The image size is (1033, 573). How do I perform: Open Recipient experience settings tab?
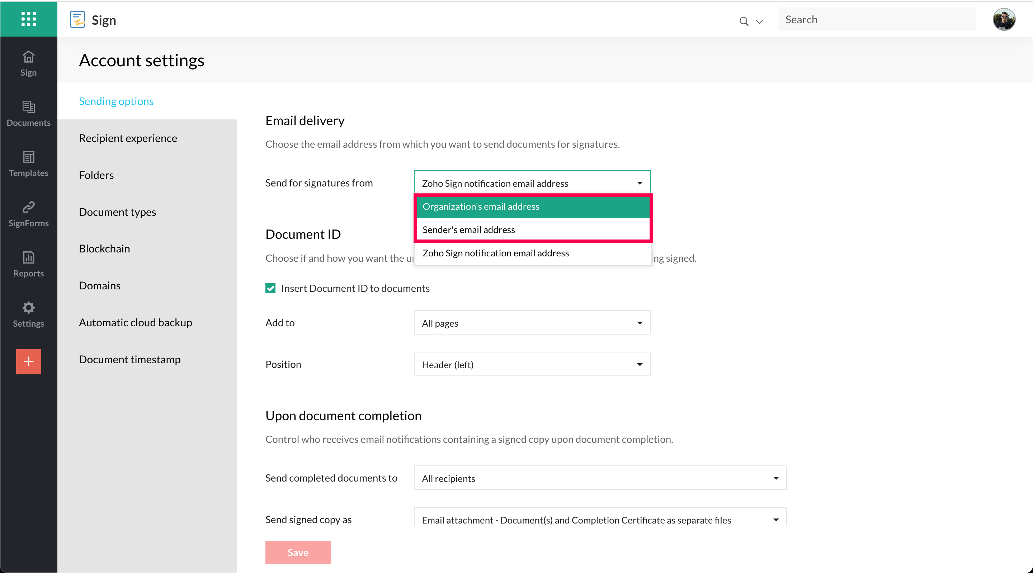[128, 138]
